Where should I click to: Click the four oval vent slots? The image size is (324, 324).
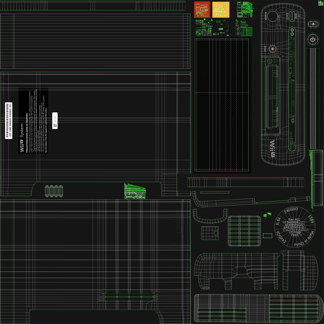pos(54,191)
